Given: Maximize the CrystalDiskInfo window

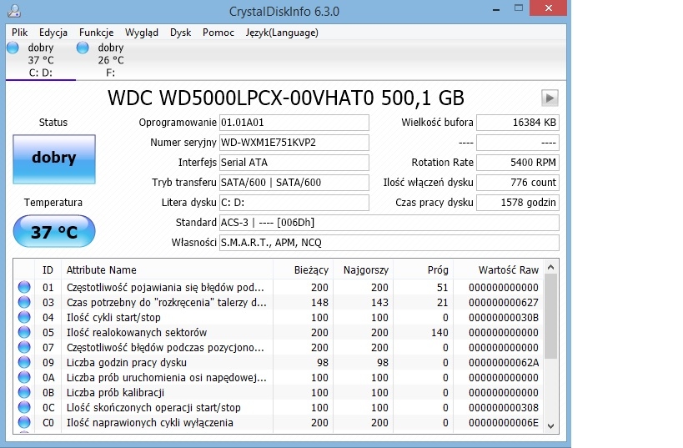Looking at the screenshot, I should [x=519, y=8].
